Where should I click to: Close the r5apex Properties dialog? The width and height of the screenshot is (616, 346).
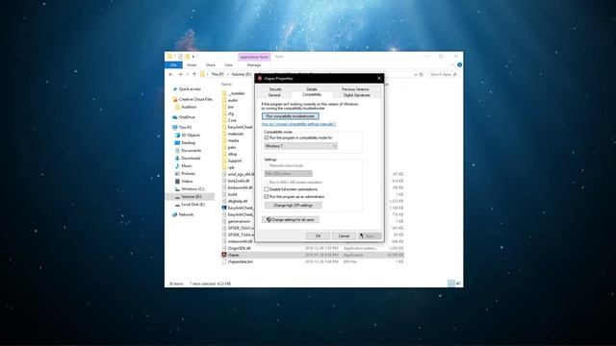click(x=378, y=79)
